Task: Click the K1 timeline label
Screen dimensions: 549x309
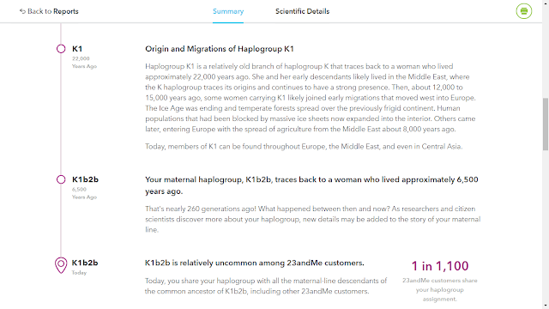Action: [77, 49]
